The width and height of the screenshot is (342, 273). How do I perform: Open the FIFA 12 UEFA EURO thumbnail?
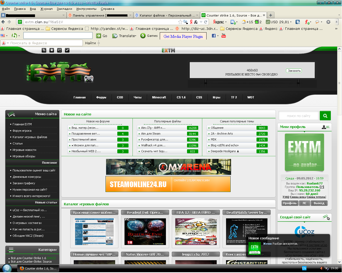click(x=196, y=231)
